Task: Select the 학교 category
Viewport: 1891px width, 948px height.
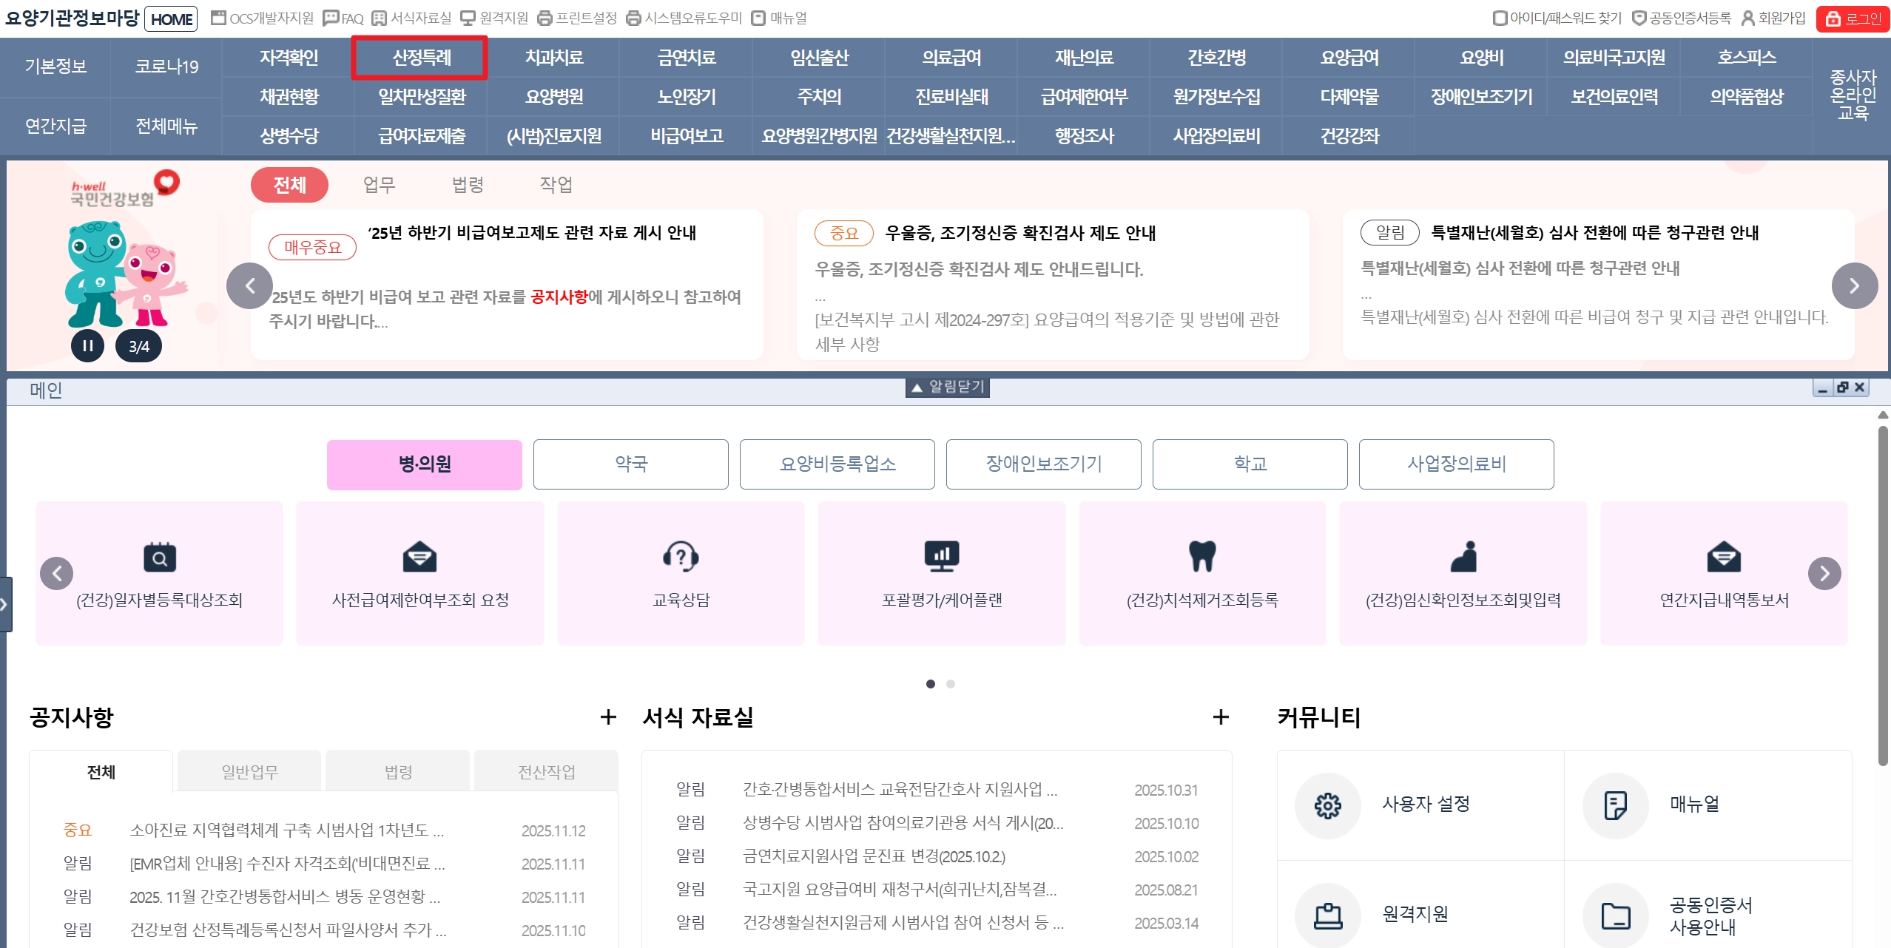Action: point(1250,464)
